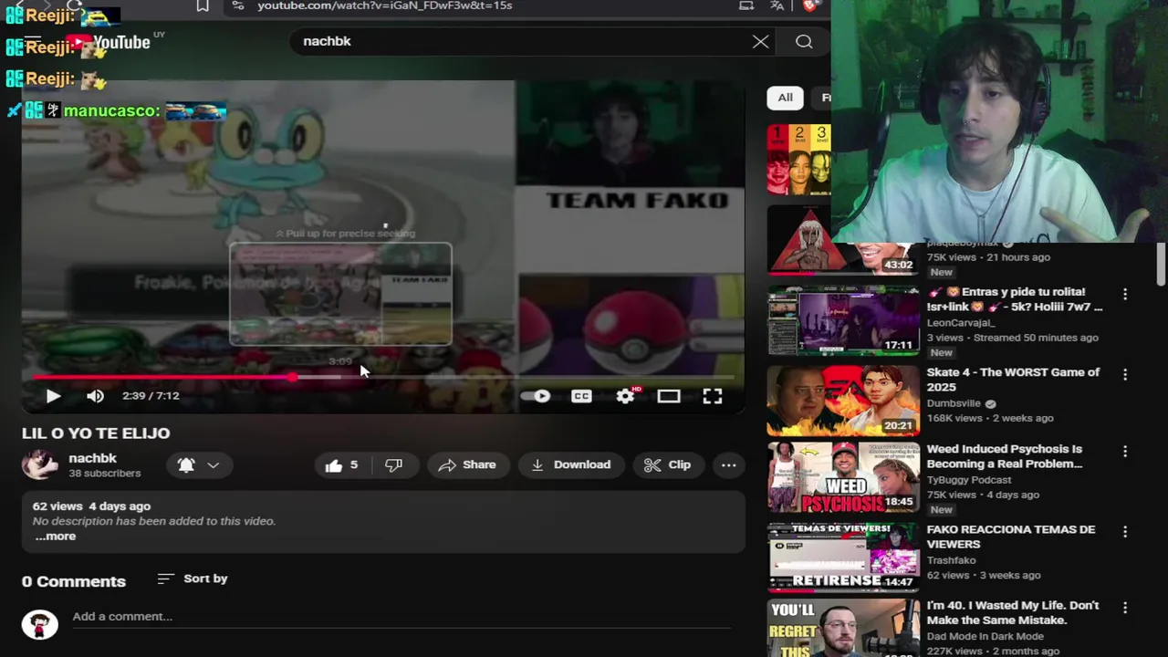The width and height of the screenshot is (1168, 657).
Task: Open the YouTube hamburger guide menu
Action: [33, 42]
